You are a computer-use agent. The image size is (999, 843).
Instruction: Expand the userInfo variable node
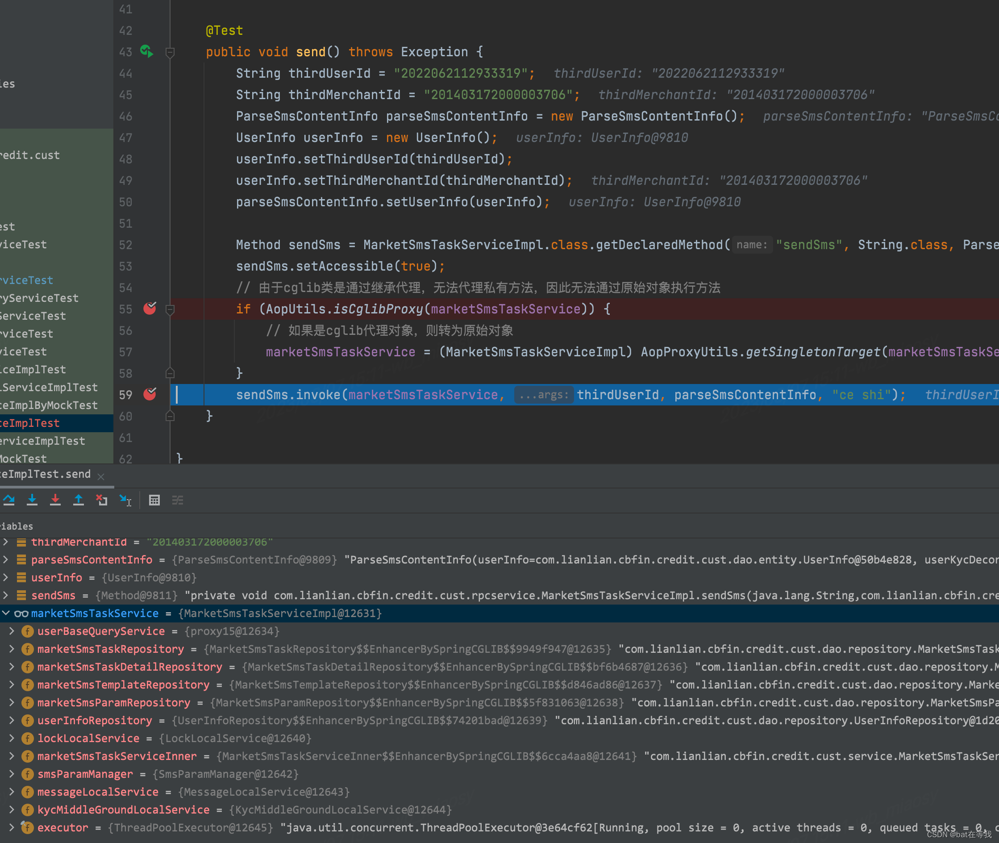click(6, 577)
